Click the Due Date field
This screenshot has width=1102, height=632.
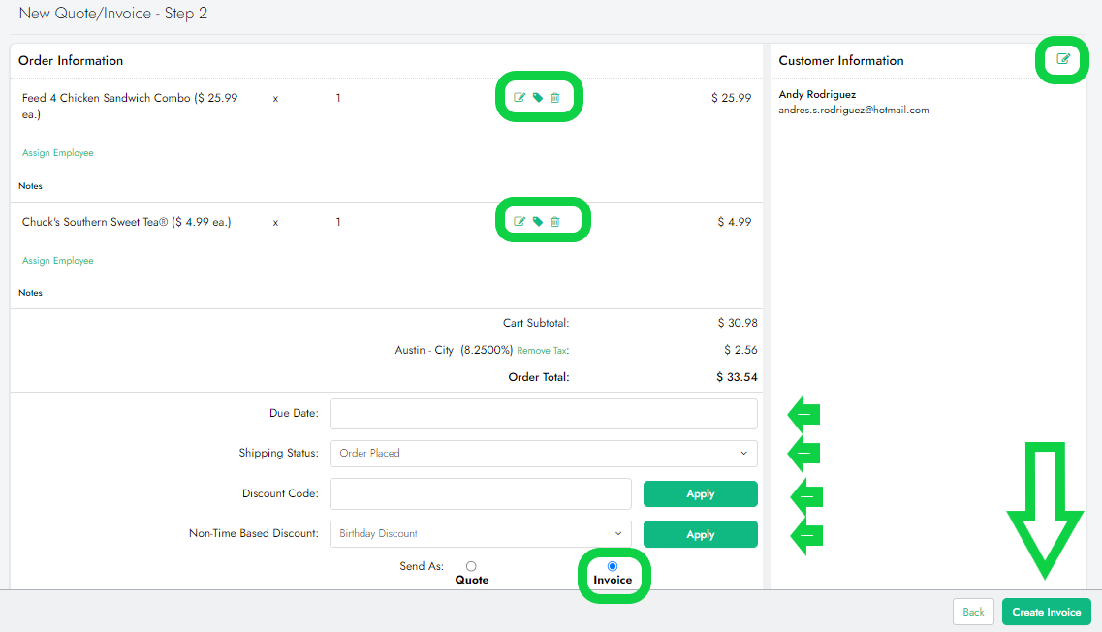tap(543, 414)
